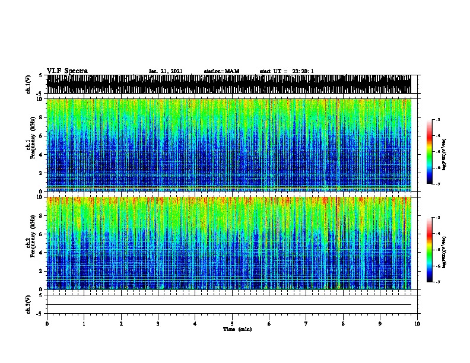Click the "ch.1 Frequency (kHz)" axis label

[x=30, y=138]
